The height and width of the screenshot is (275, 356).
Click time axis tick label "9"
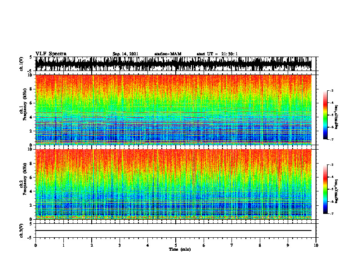point(288,245)
